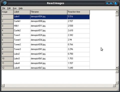Select the Tower2 label cell
This screenshot has height=92, width=120.
pos(22,45)
